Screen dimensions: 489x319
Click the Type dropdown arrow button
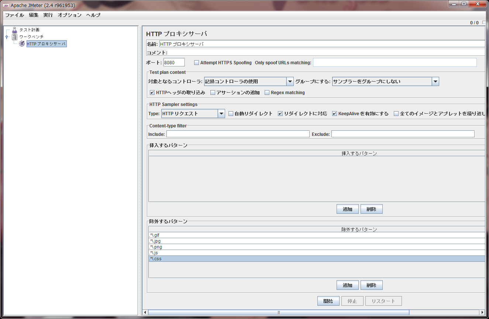221,114
